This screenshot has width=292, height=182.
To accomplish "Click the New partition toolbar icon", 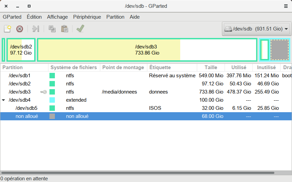I will click(7, 29).
